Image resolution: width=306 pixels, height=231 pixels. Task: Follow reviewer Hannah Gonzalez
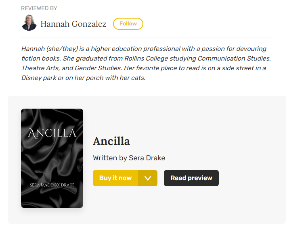tap(128, 24)
